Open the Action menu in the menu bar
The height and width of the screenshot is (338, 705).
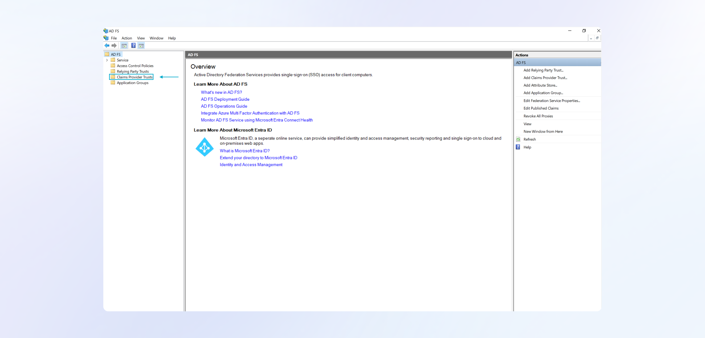click(x=127, y=38)
